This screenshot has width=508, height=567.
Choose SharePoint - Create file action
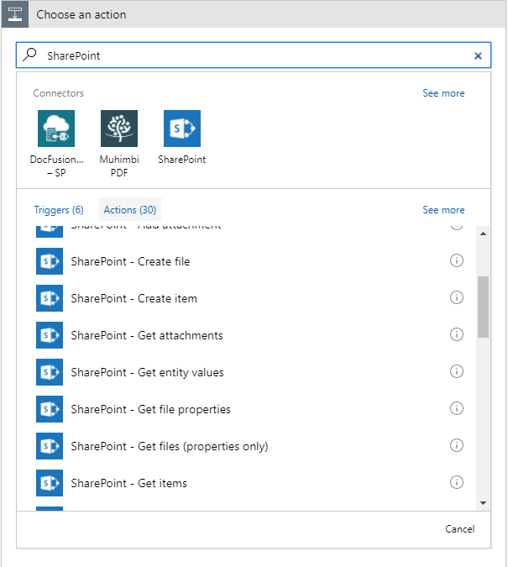130,261
